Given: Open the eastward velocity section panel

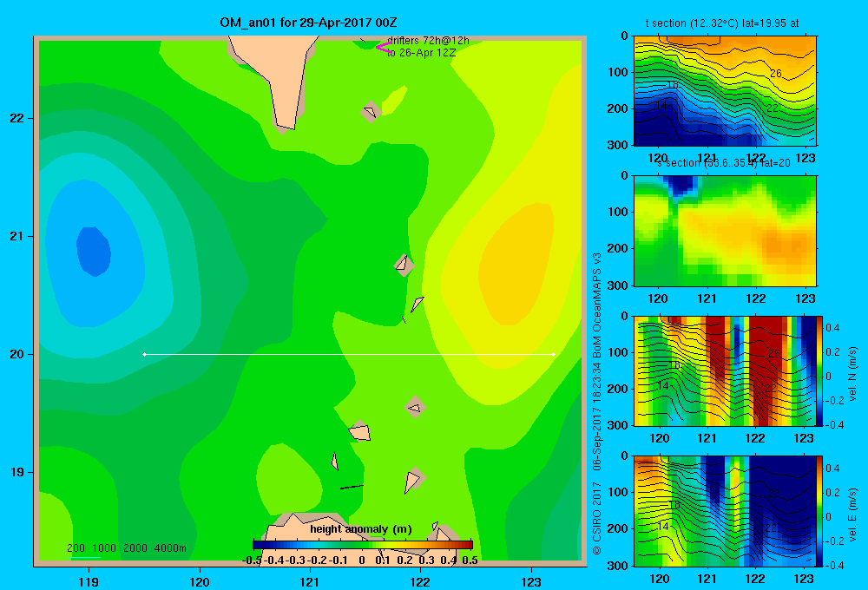Looking at the screenshot, I should (725, 511).
